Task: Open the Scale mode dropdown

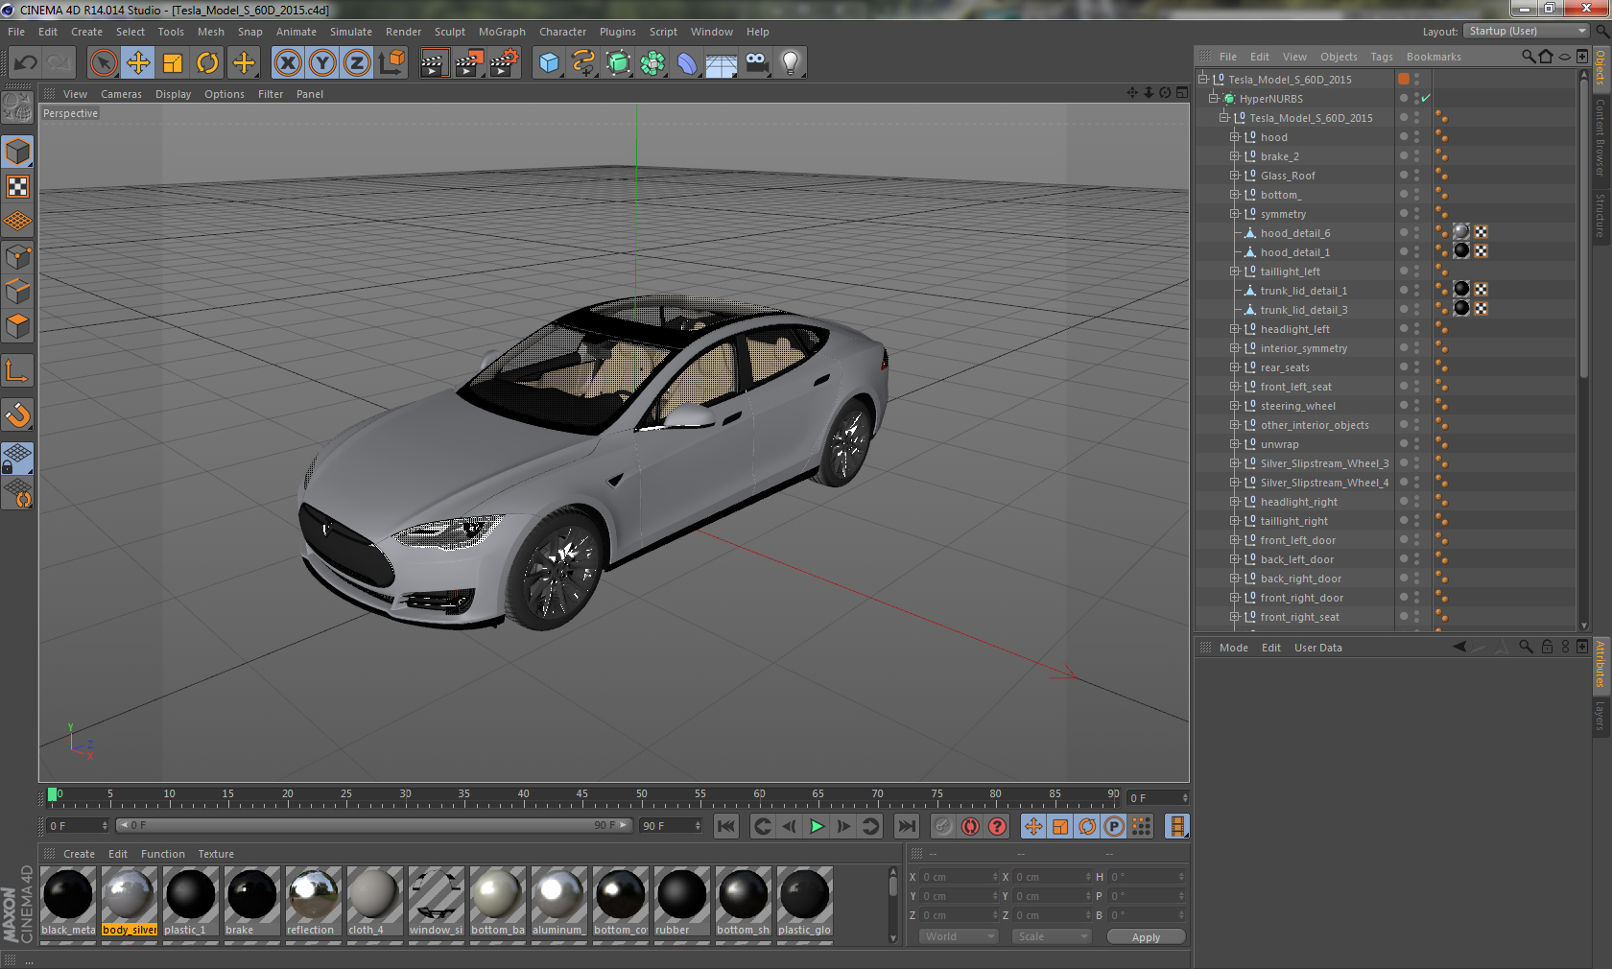Action: 1053,936
